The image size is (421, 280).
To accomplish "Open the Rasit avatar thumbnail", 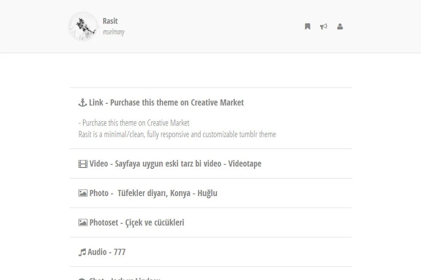I will click(x=83, y=26).
